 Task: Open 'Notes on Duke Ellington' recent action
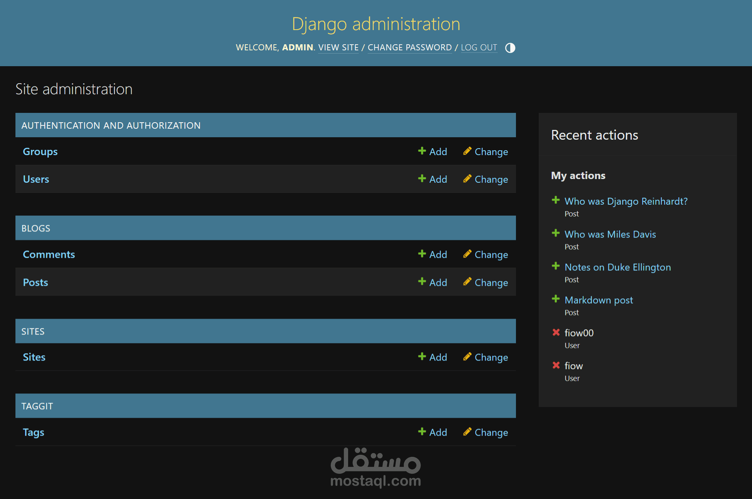point(618,267)
